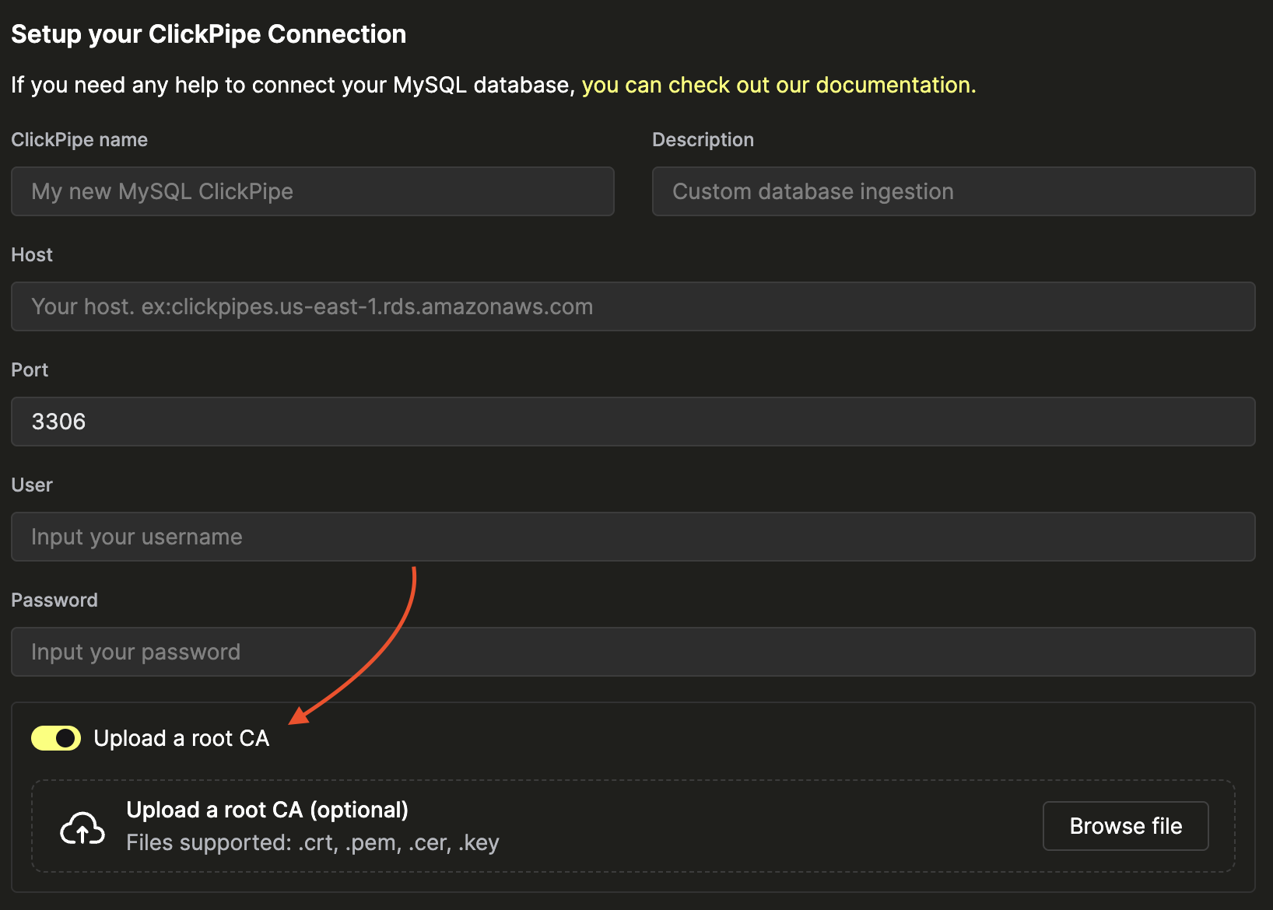Click the ClickPipe name label
The width and height of the screenshot is (1273, 910).
pyautogui.click(x=79, y=139)
